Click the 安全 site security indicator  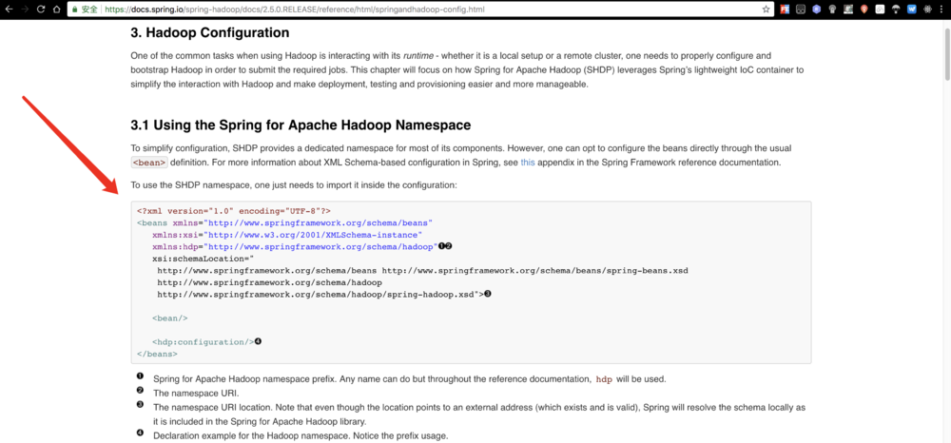click(84, 9)
